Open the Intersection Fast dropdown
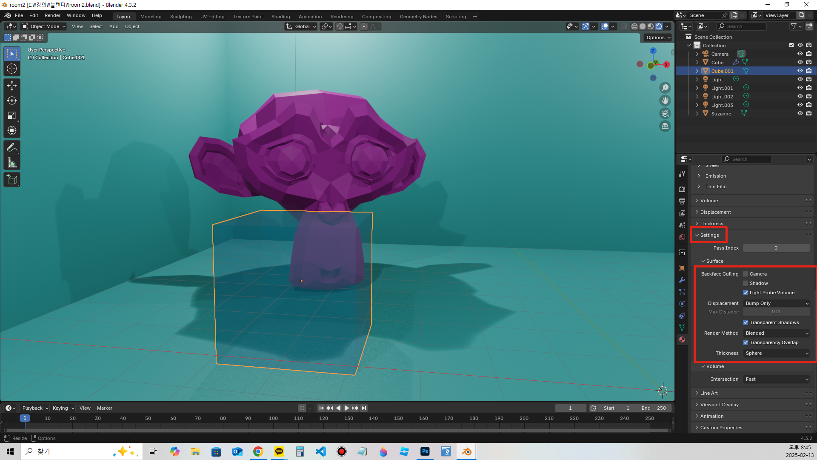817x460 pixels. [777, 379]
